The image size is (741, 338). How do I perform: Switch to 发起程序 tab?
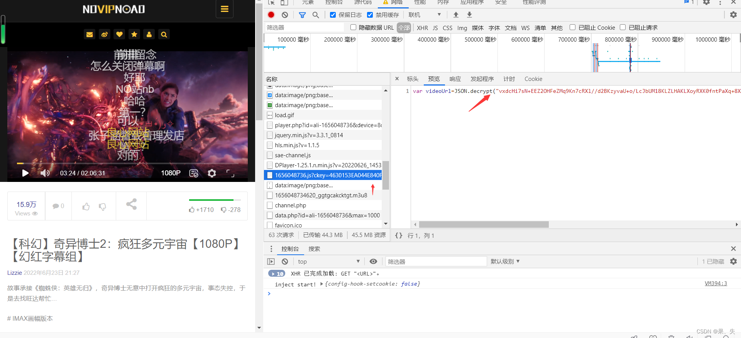click(482, 79)
